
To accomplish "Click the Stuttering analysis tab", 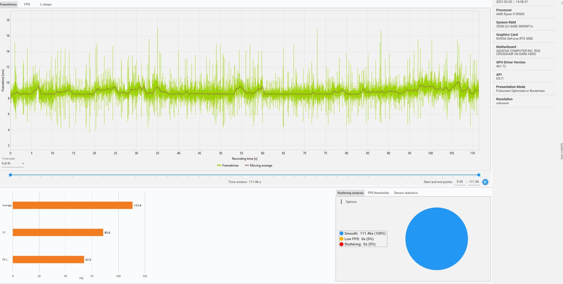I will tap(350, 193).
